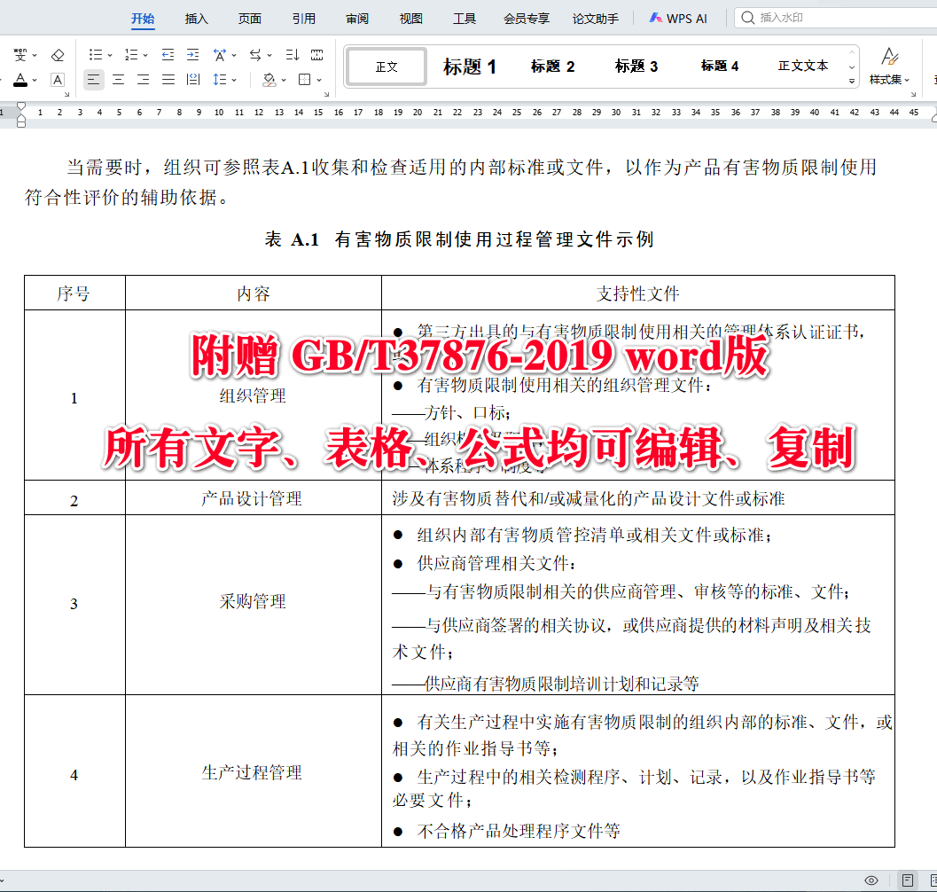Switch to the 开始 tab

click(x=143, y=19)
